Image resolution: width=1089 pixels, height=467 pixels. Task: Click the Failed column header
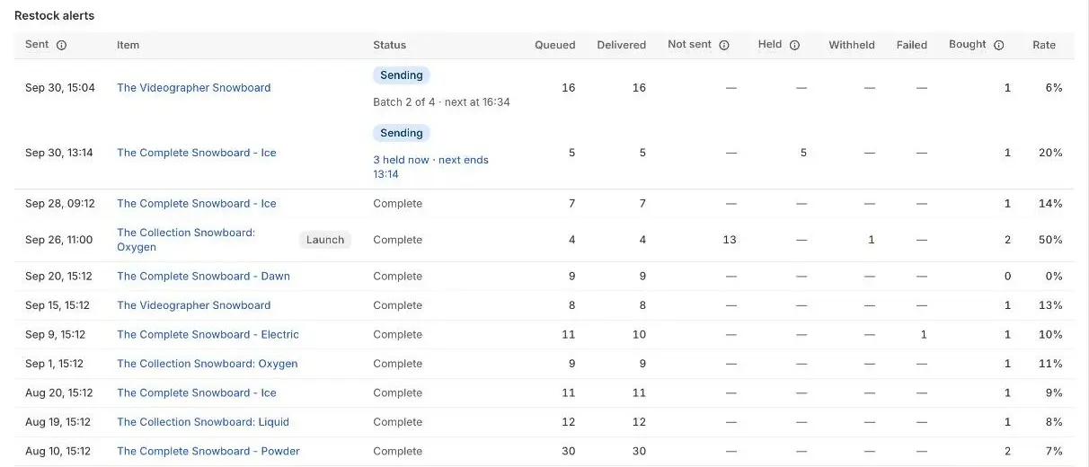[911, 45]
